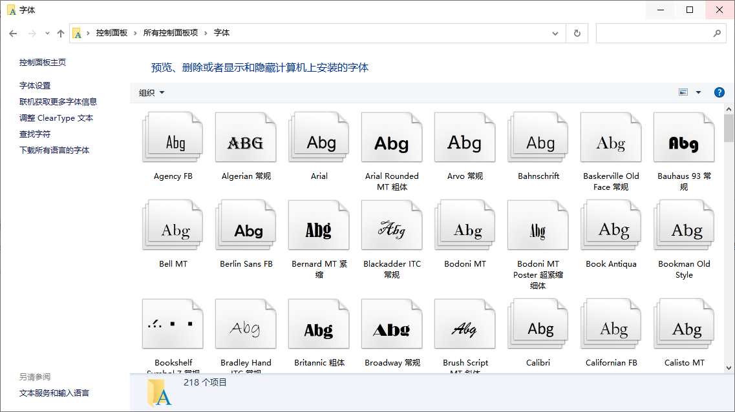Select the Bauhaus 93 font icon
This screenshot has height=412, width=735.
tap(685, 137)
